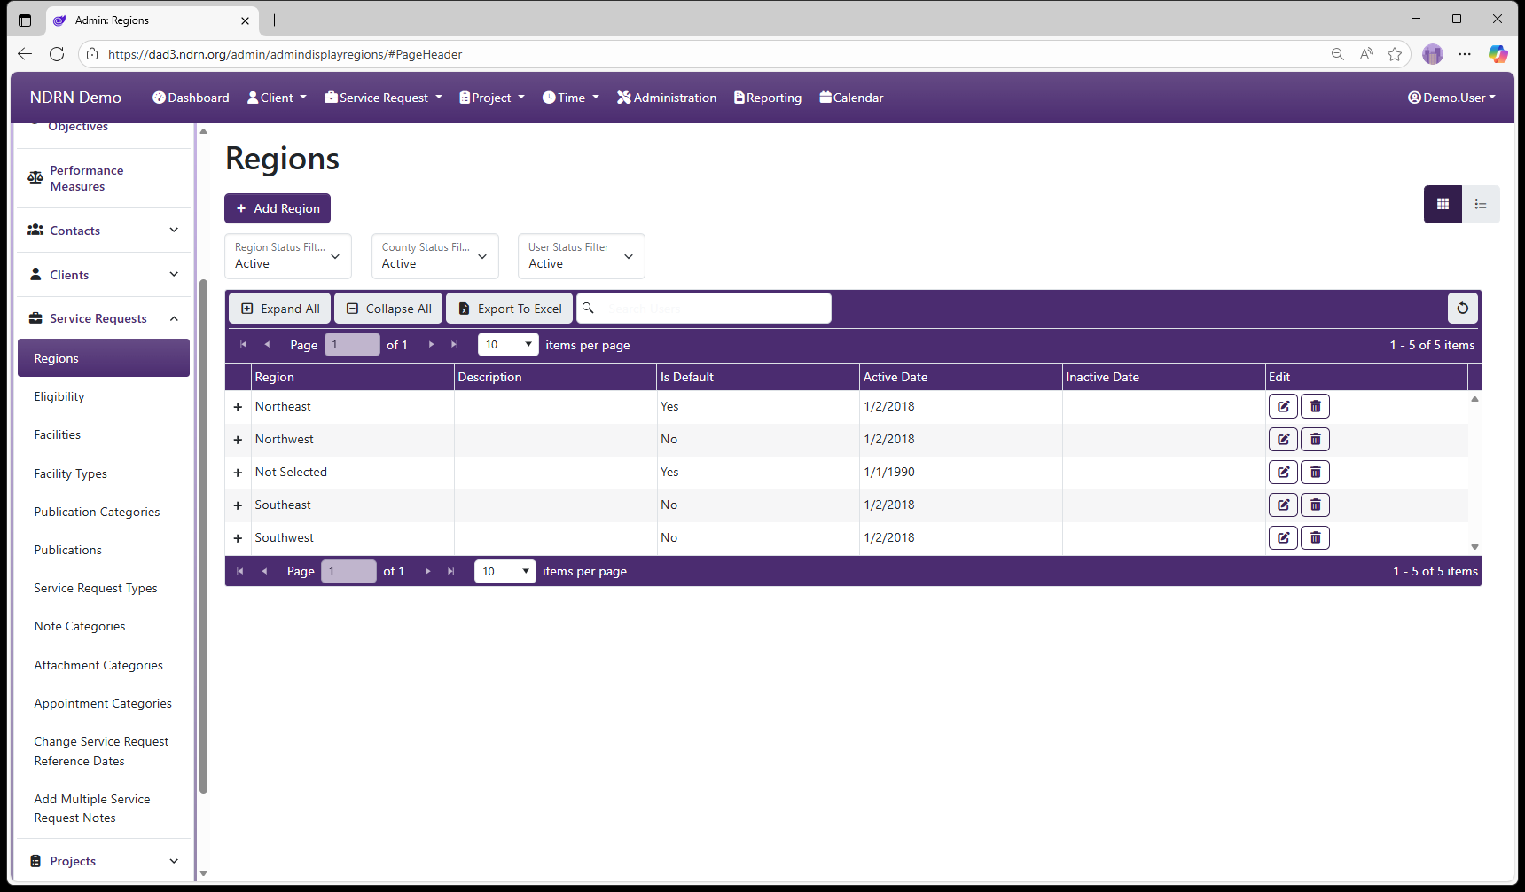Go to first page in top pager
The width and height of the screenshot is (1525, 892).
coord(243,345)
